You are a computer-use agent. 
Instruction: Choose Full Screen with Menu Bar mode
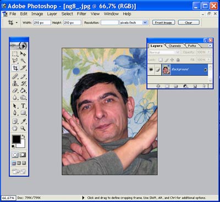(x=19, y=163)
